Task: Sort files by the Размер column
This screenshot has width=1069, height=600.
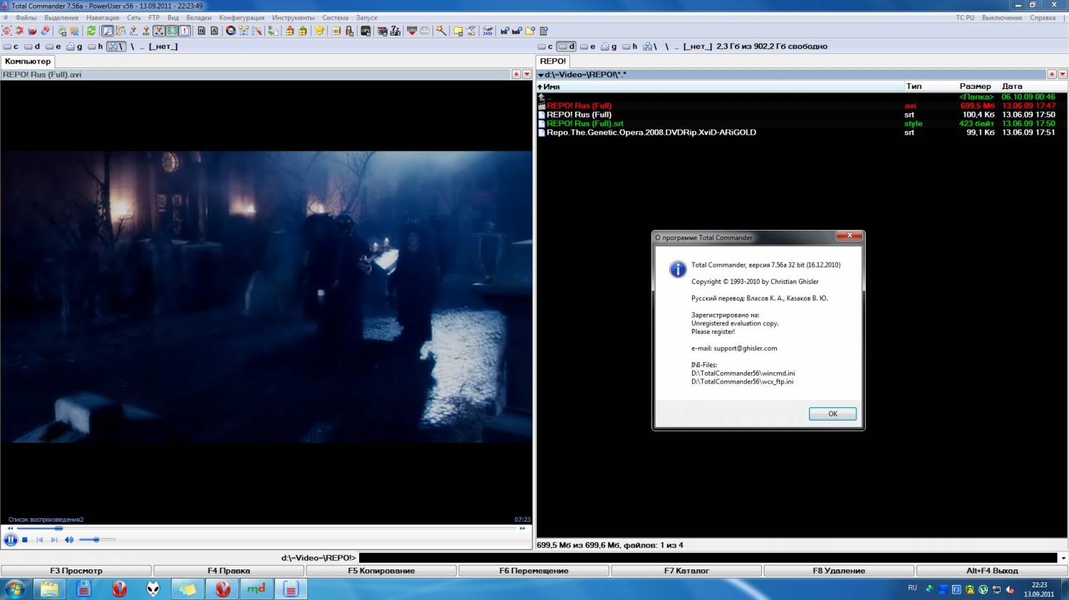Action: (975, 86)
